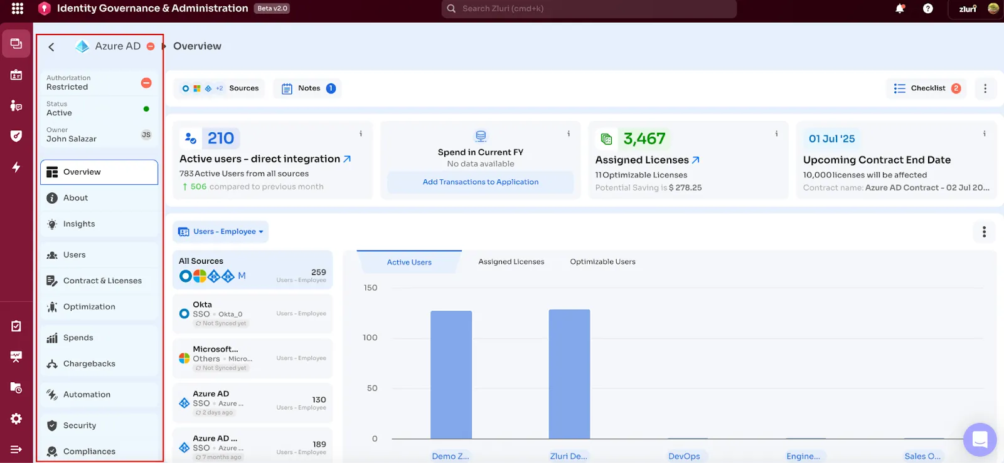The image size is (1004, 463).
Task: Open the Spends sidebar item
Action: click(x=99, y=338)
